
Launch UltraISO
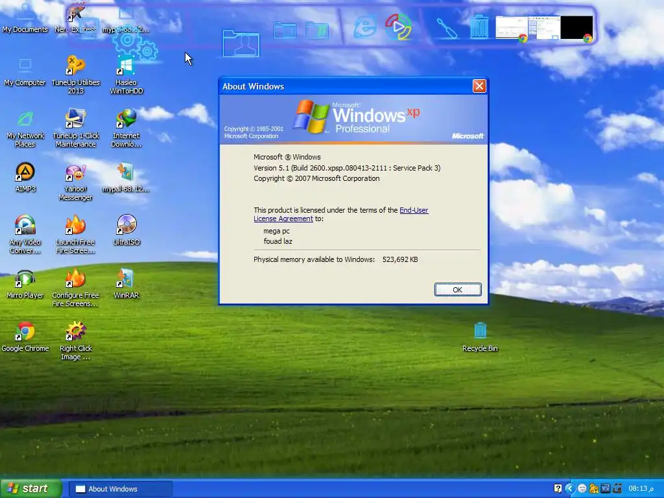point(126,231)
